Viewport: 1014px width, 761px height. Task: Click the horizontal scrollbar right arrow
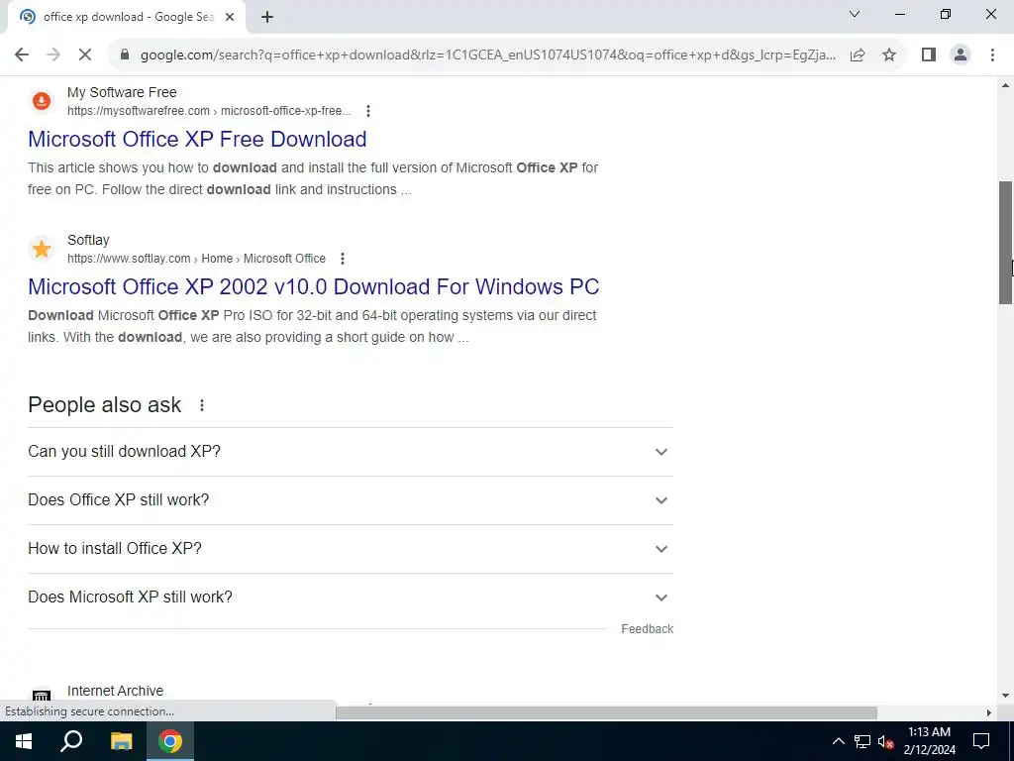pos(988,712)
